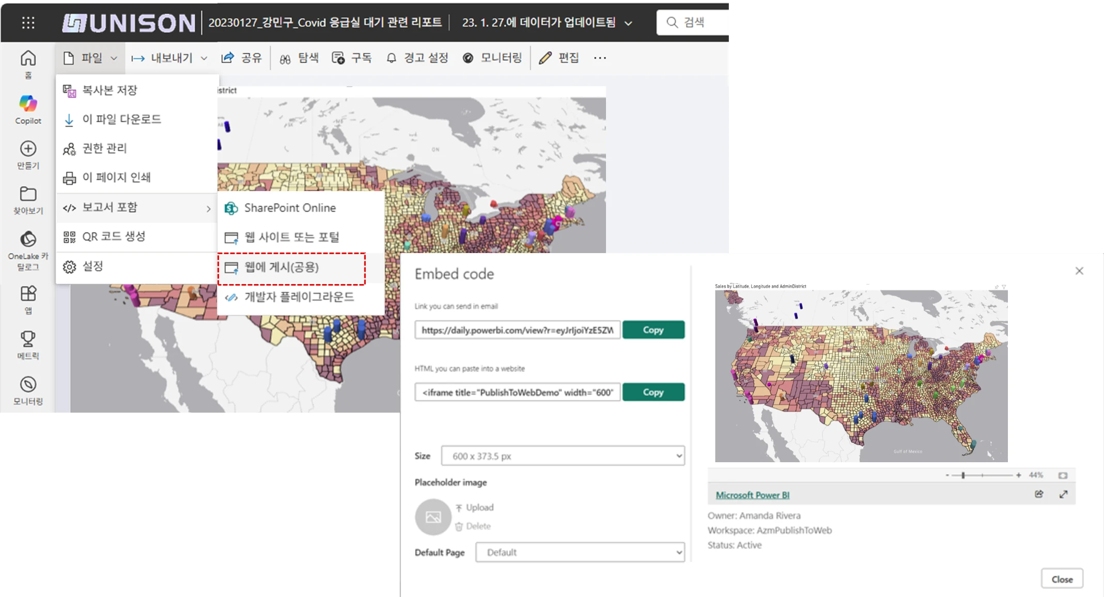Click the fit-to-page icon beside 44%
This screenshot has width=1104, height=597.
click(x=1063, y=475)
